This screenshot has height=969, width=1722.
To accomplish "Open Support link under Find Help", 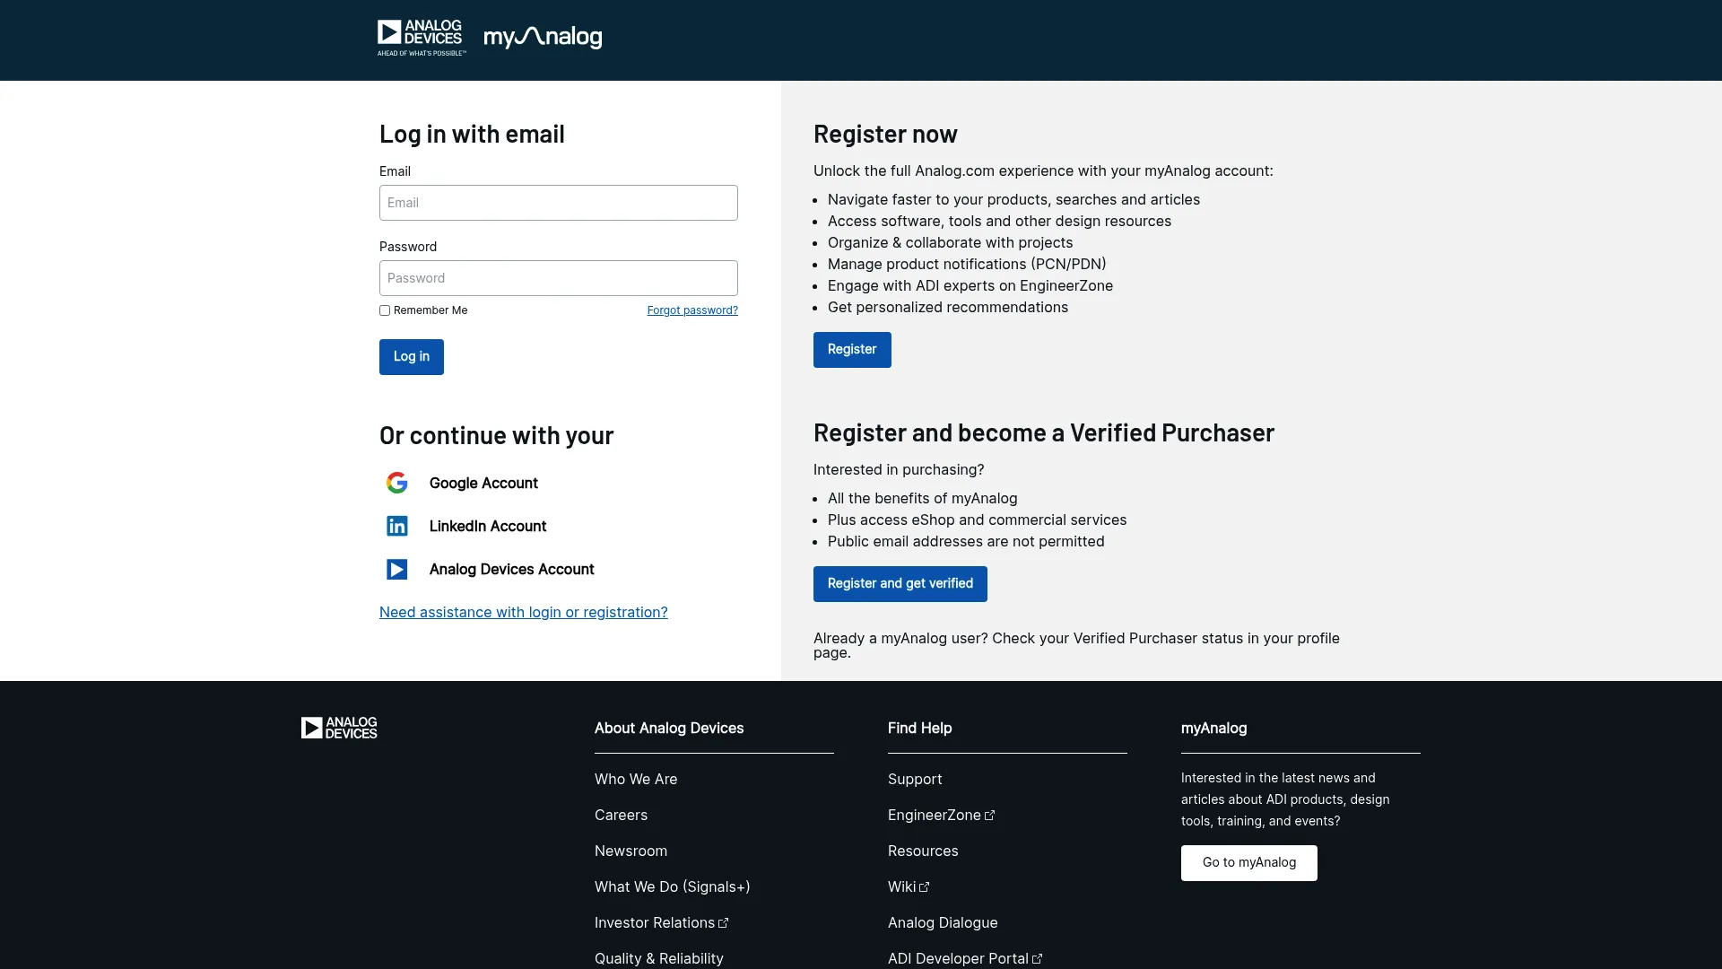I will click(915, 780).
